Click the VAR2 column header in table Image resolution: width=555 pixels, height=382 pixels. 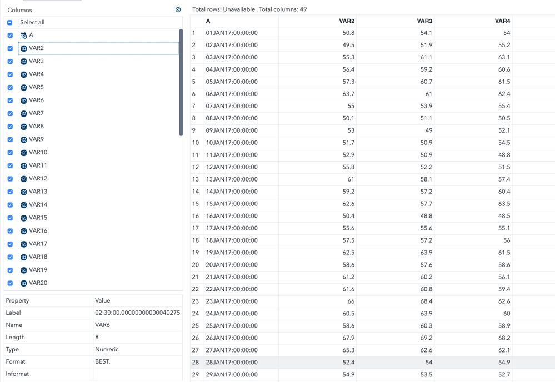tap(317, 21)
